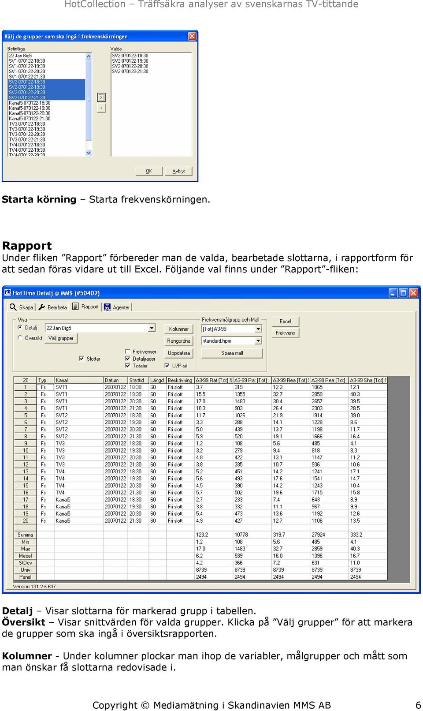The width and height of the screenshot is (423, 711).
Task: Click the Välj grupper button
Action: pos(61,338)
